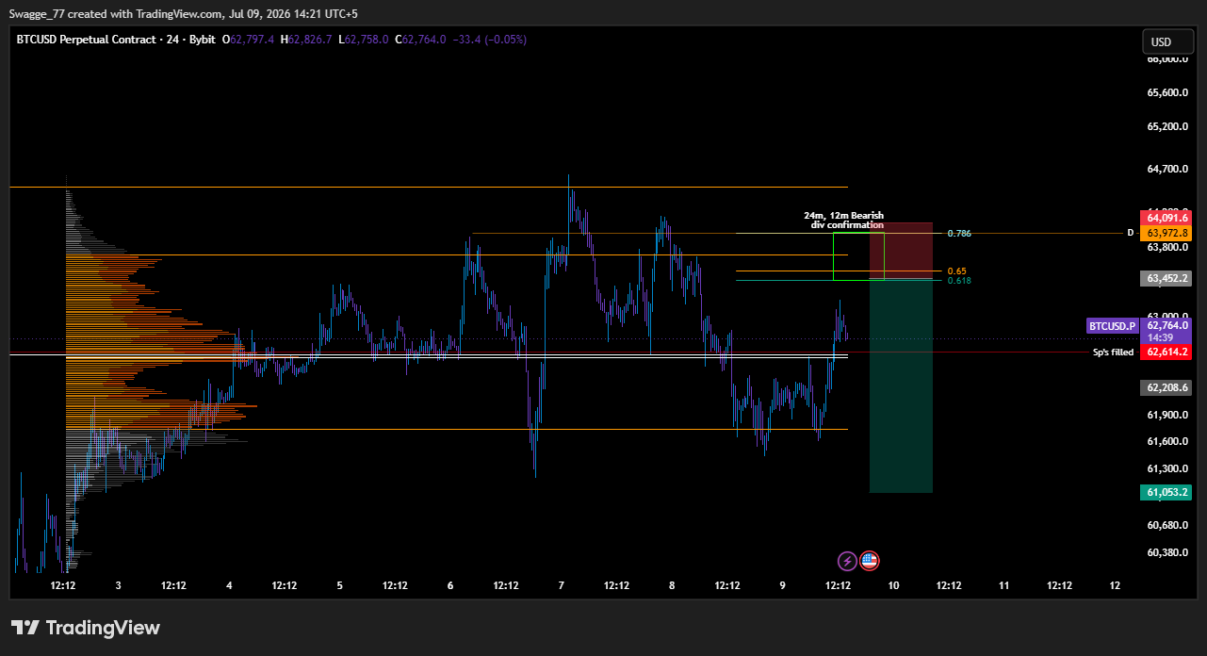
Task: Click the orange 63,972.8 price label
Action: 1166,233
